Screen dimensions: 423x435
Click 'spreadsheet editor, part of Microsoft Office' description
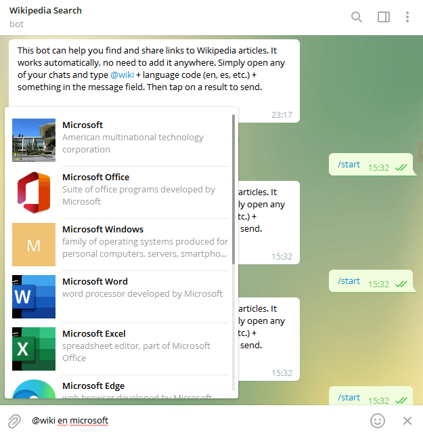[137, 352]
